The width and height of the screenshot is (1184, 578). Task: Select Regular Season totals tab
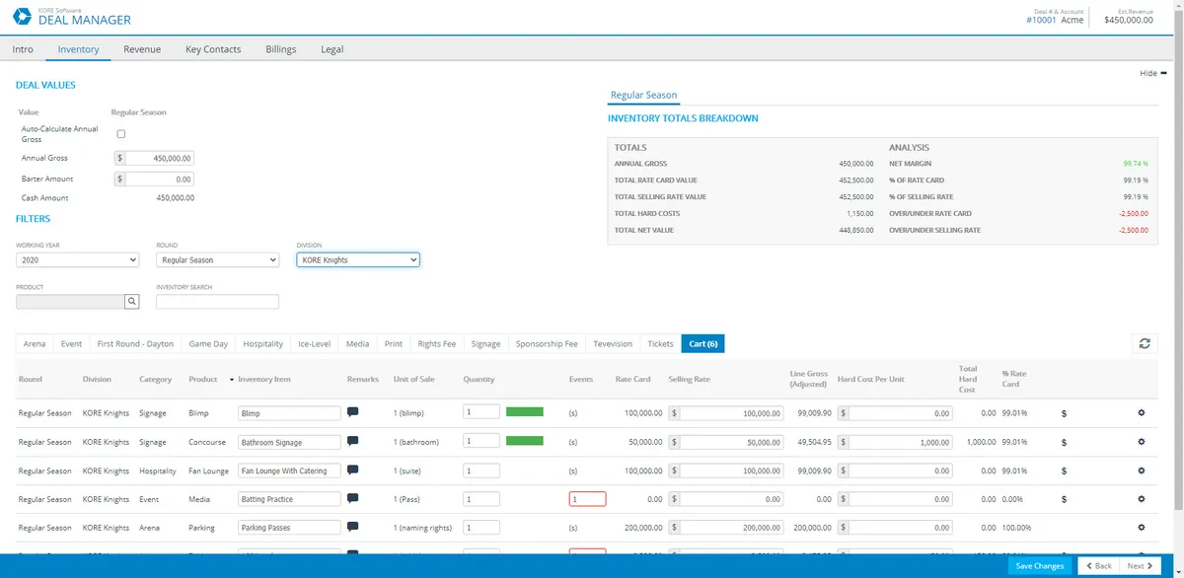643,96
